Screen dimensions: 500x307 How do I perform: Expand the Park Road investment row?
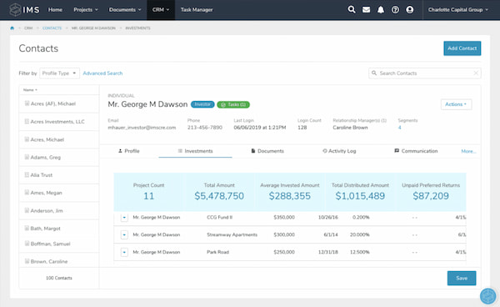(x=124, y=253)
